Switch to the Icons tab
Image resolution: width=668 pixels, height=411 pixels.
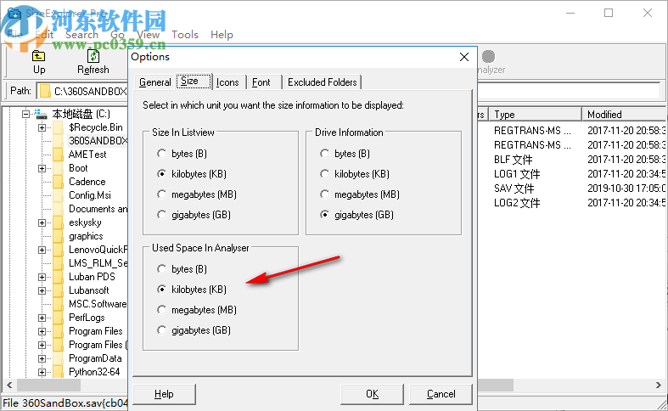click(x=227, y=82)
